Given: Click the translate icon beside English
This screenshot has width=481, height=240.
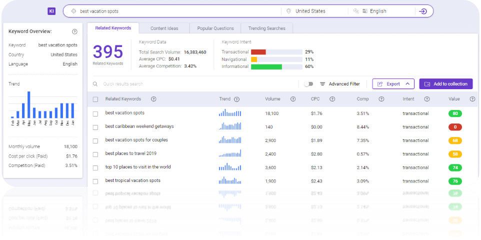Looking at the screenshot, I should [356, 11].
